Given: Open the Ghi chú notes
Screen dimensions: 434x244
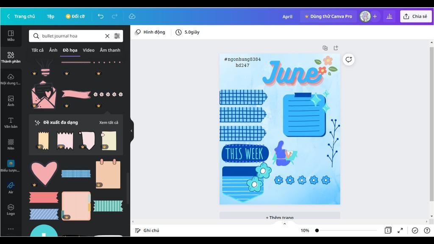Looking at the screenshot, I should [x=147, y=230].
